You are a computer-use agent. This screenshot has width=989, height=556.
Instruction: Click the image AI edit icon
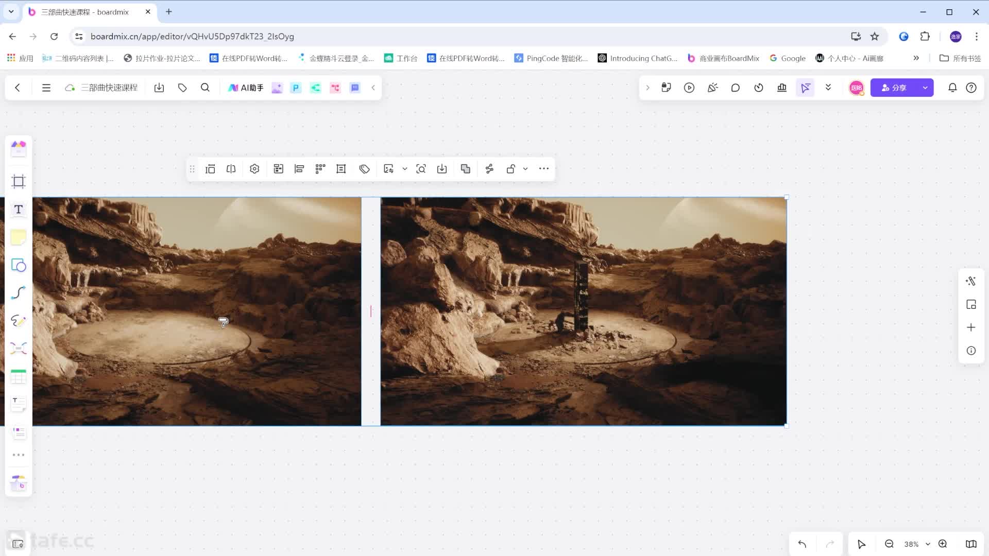(x=388, y=169)
